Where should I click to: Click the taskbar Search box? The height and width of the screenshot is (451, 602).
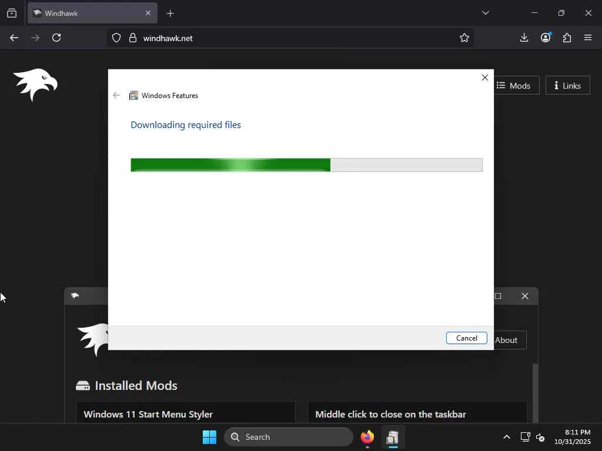[288, 437]
